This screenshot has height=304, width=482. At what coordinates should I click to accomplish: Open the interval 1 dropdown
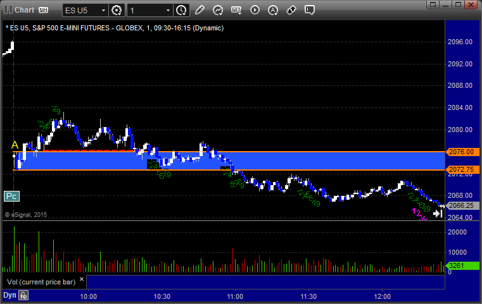150,11
